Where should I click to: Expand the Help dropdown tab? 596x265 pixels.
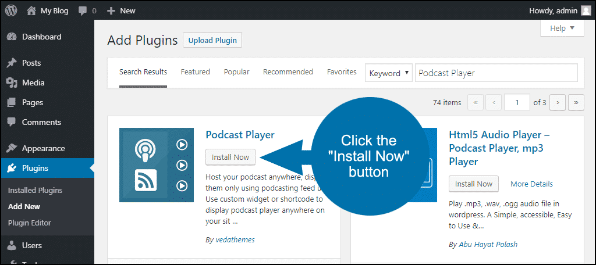pos(562,28)
